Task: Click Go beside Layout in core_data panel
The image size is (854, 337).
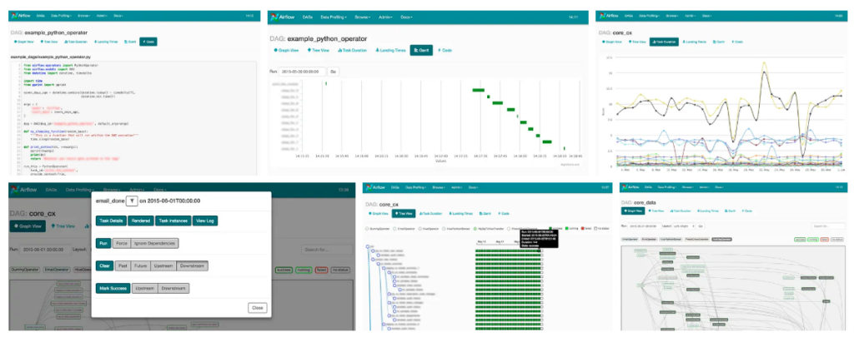Action: pyautogui.click(x=701, y=226)
